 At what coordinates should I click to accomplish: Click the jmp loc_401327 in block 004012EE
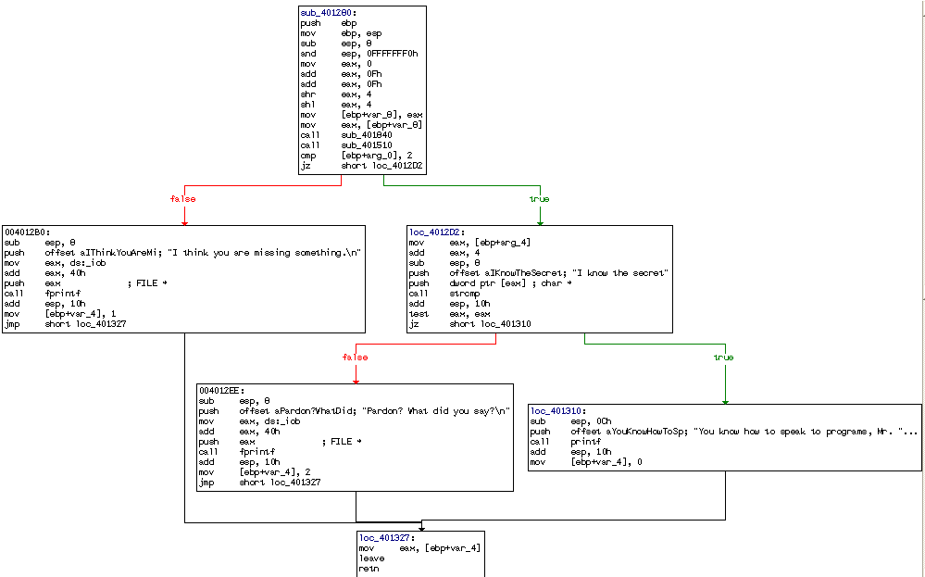260,482
